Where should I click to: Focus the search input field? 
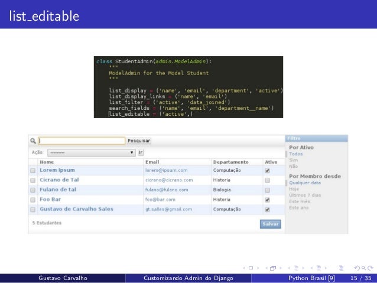click(x=82, y=141)
